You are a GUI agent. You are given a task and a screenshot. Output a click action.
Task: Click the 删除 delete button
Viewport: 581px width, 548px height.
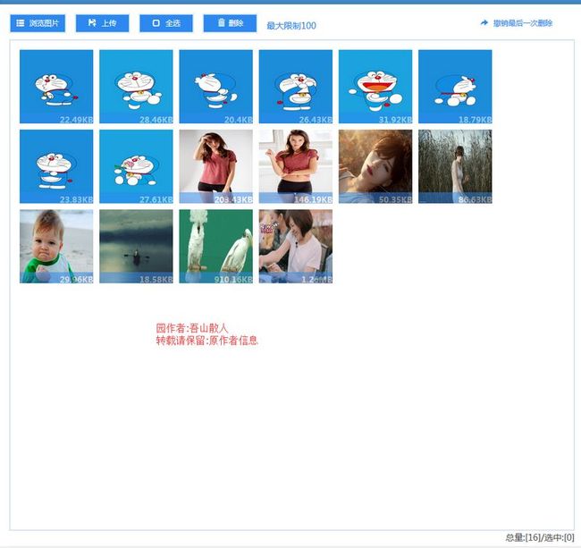230,23
